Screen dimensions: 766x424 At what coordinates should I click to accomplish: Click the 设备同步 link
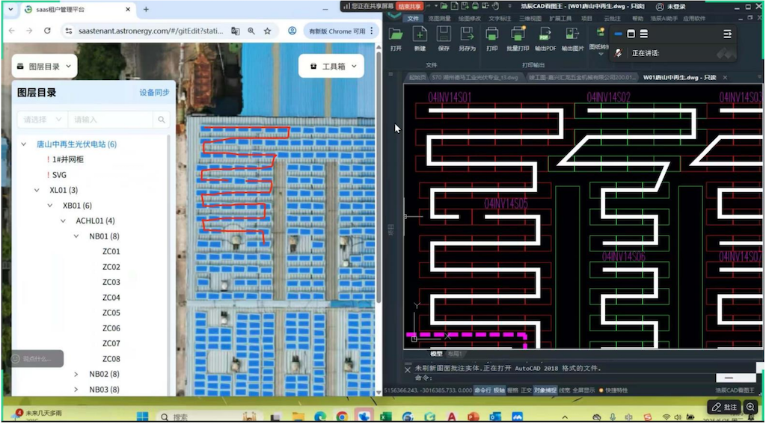pyautogui.click(x=154, y=93)
